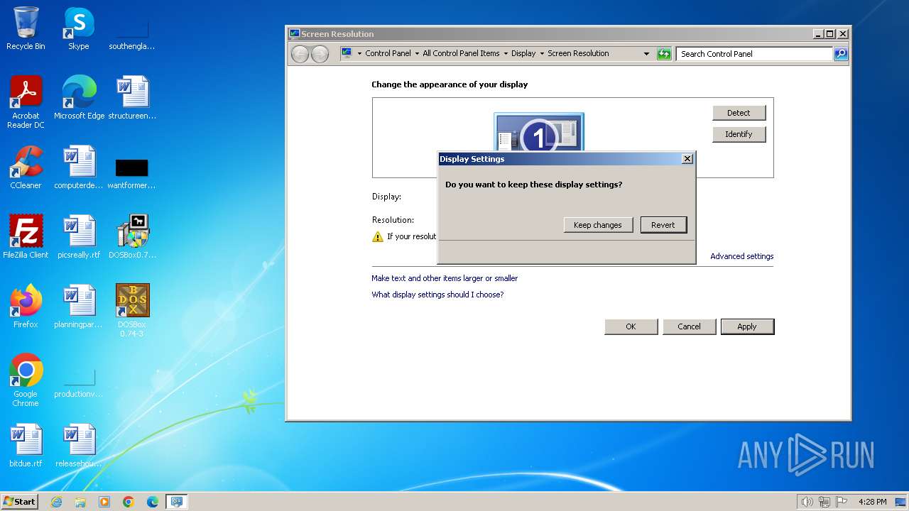Click the Start button

tap(19, 502)
